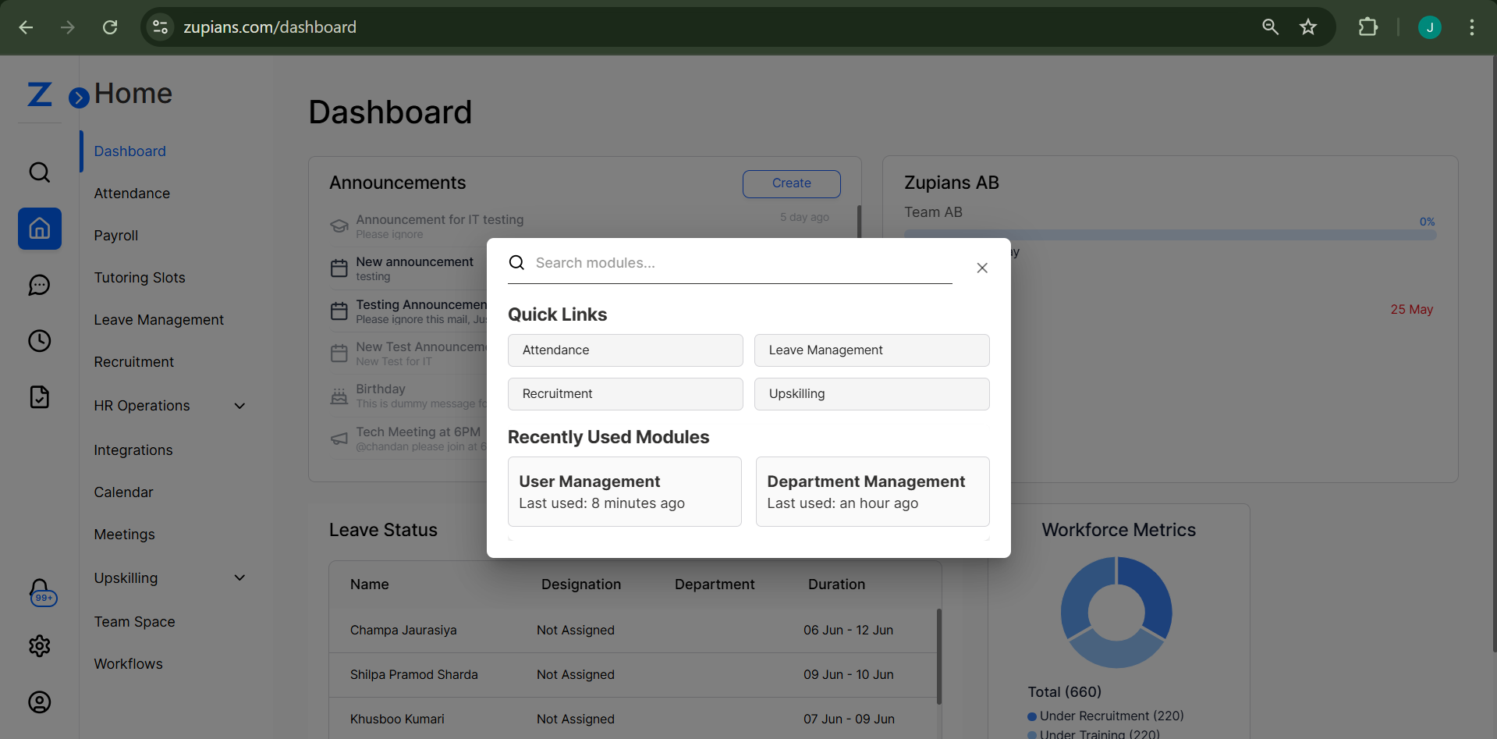Click the sidebar search magnifier icon
This screenshot has height=739, width=1497.
[40, 172]
